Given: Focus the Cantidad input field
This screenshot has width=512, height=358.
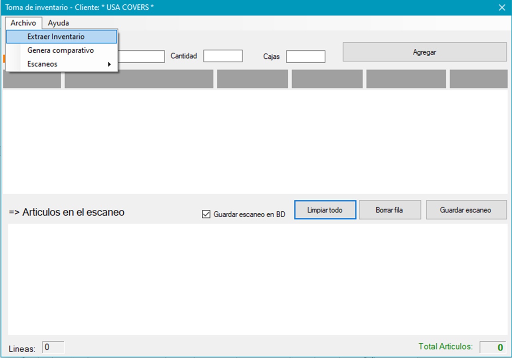Looking at the screenshot, I should click(x=223, y=56).
